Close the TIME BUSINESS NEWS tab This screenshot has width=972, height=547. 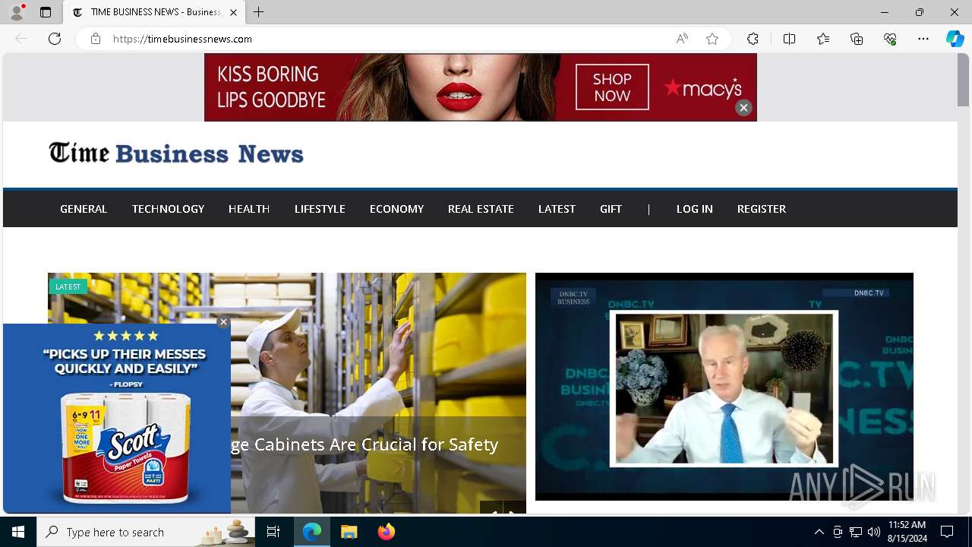(233, 12)
